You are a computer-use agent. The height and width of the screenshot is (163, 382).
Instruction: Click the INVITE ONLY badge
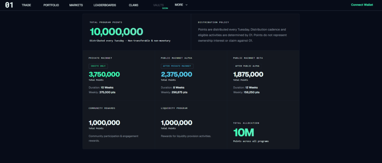98,66
